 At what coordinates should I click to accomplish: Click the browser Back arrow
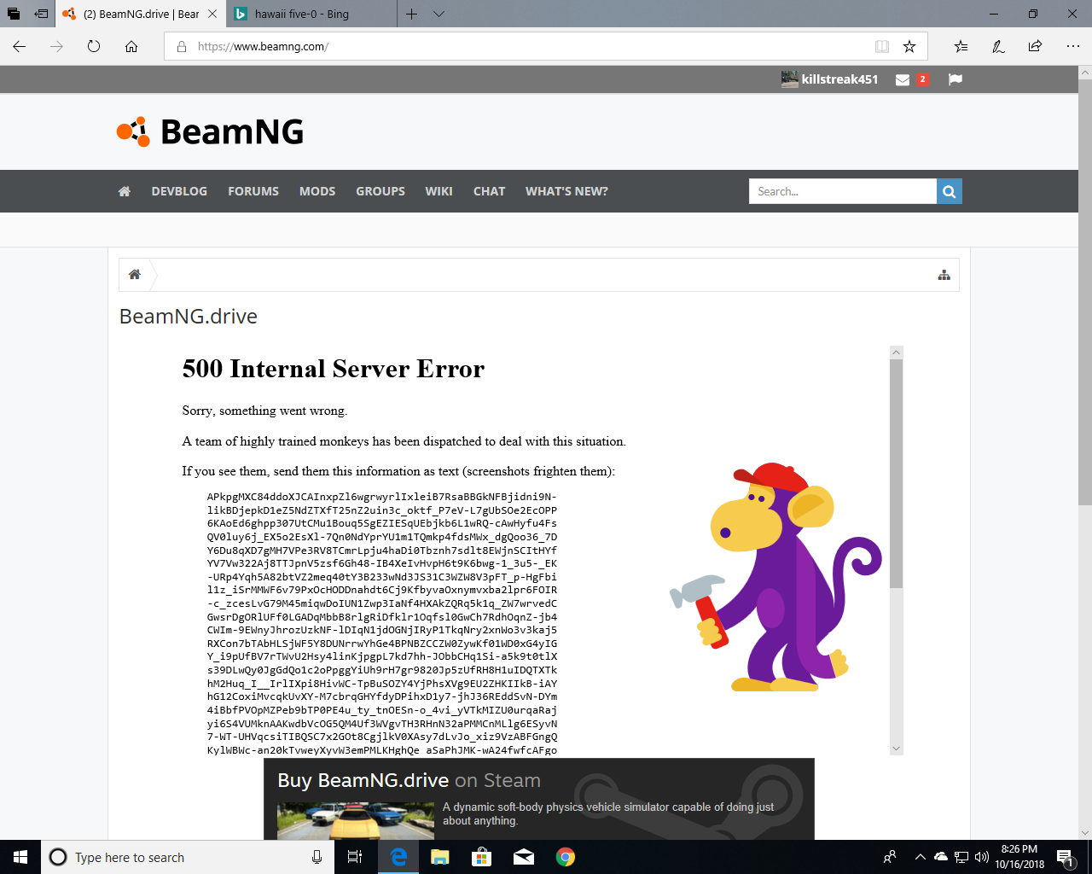coord(20,46)
